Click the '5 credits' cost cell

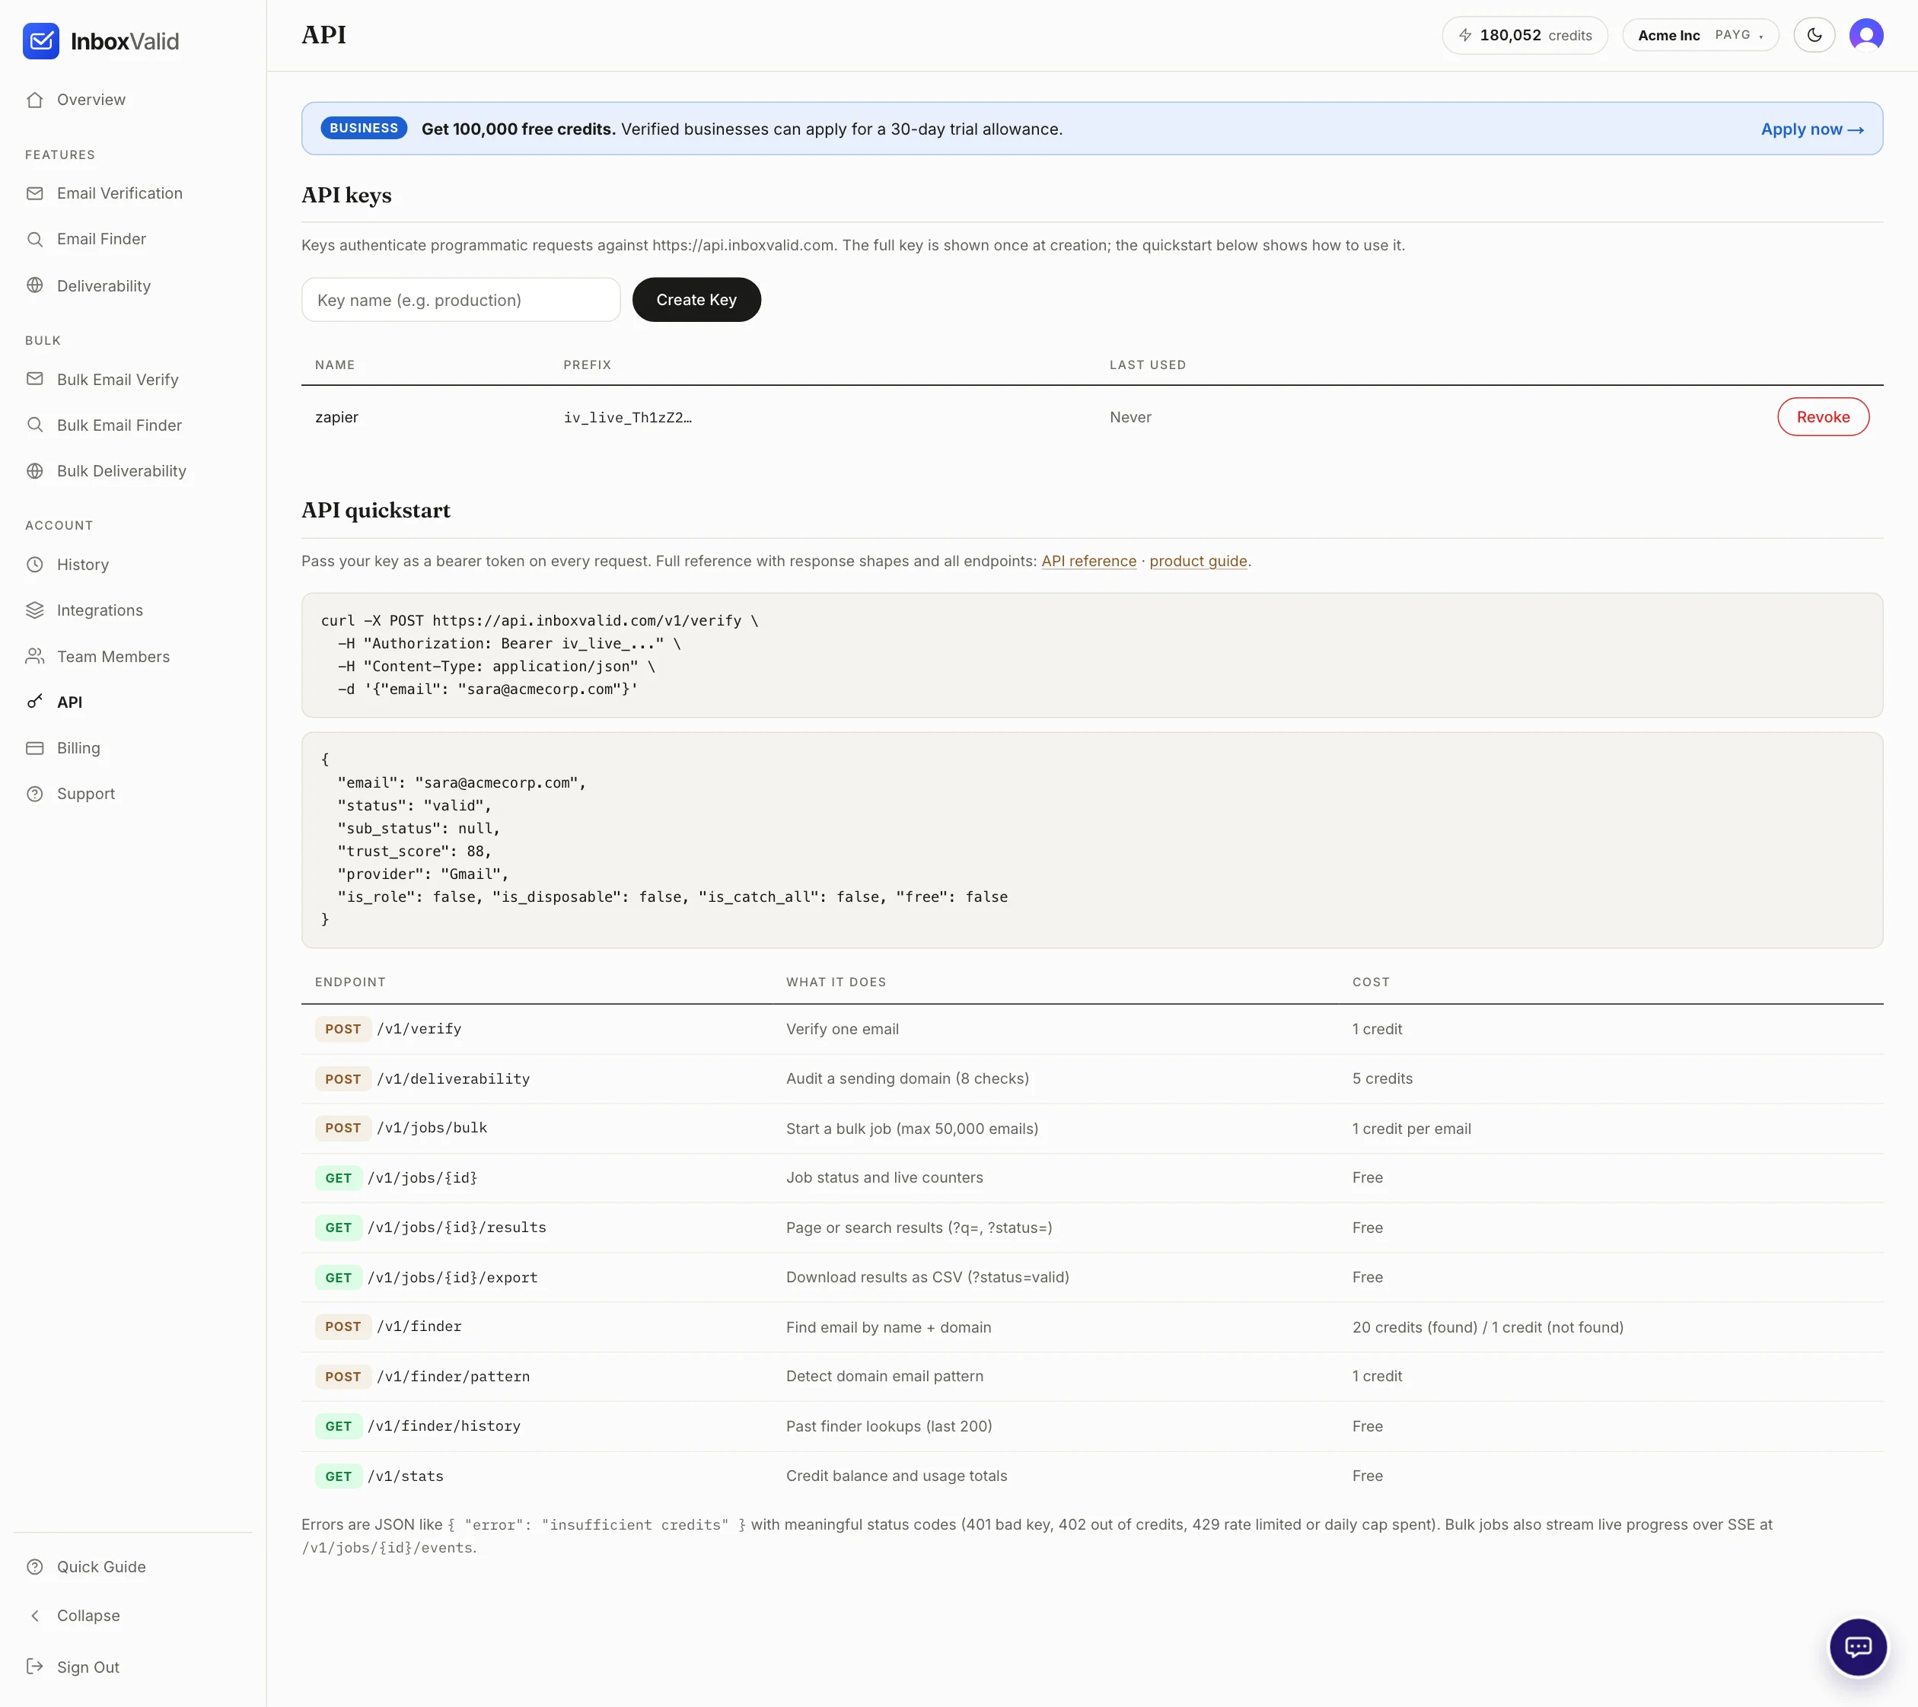pyautogui.click(x=1381, y=1079)
